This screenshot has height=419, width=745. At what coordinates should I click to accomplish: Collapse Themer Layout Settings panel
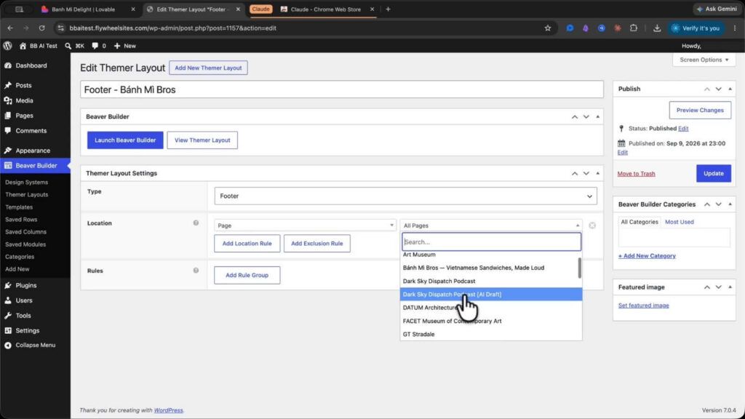pos(598,173)
